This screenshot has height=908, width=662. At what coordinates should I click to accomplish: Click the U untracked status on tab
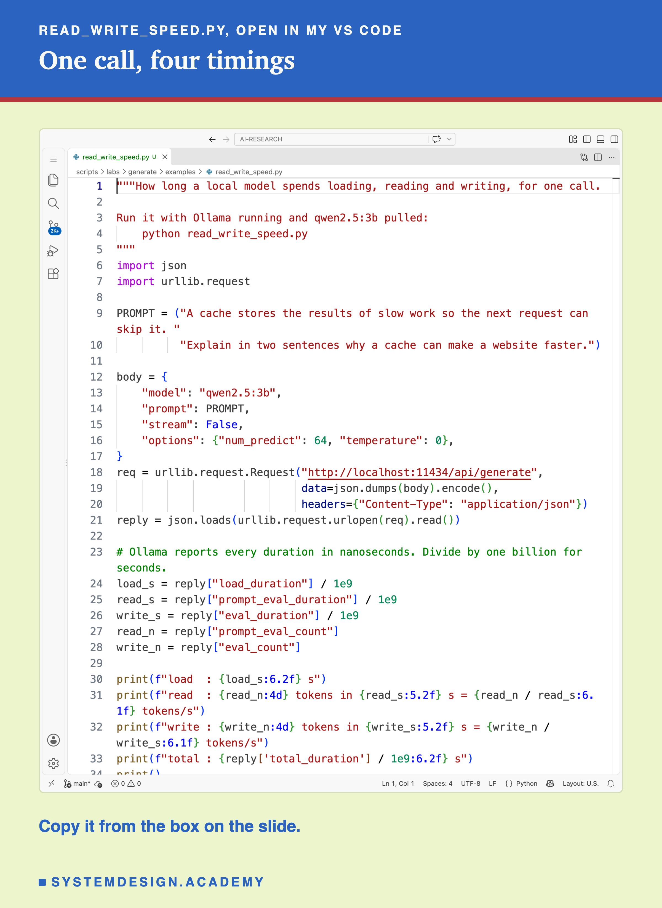pos(154,157)
